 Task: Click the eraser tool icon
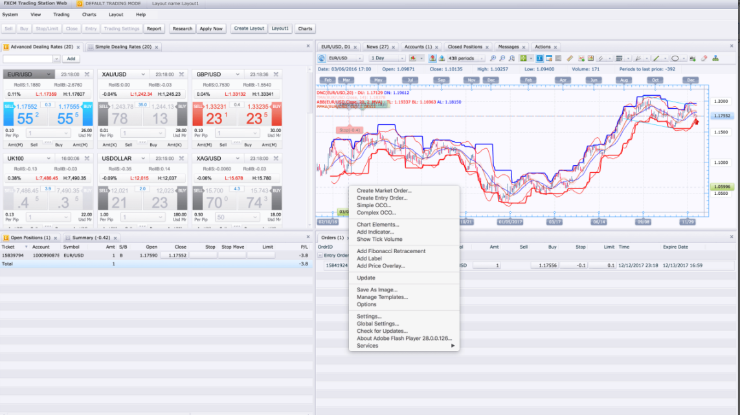[704, 58]
